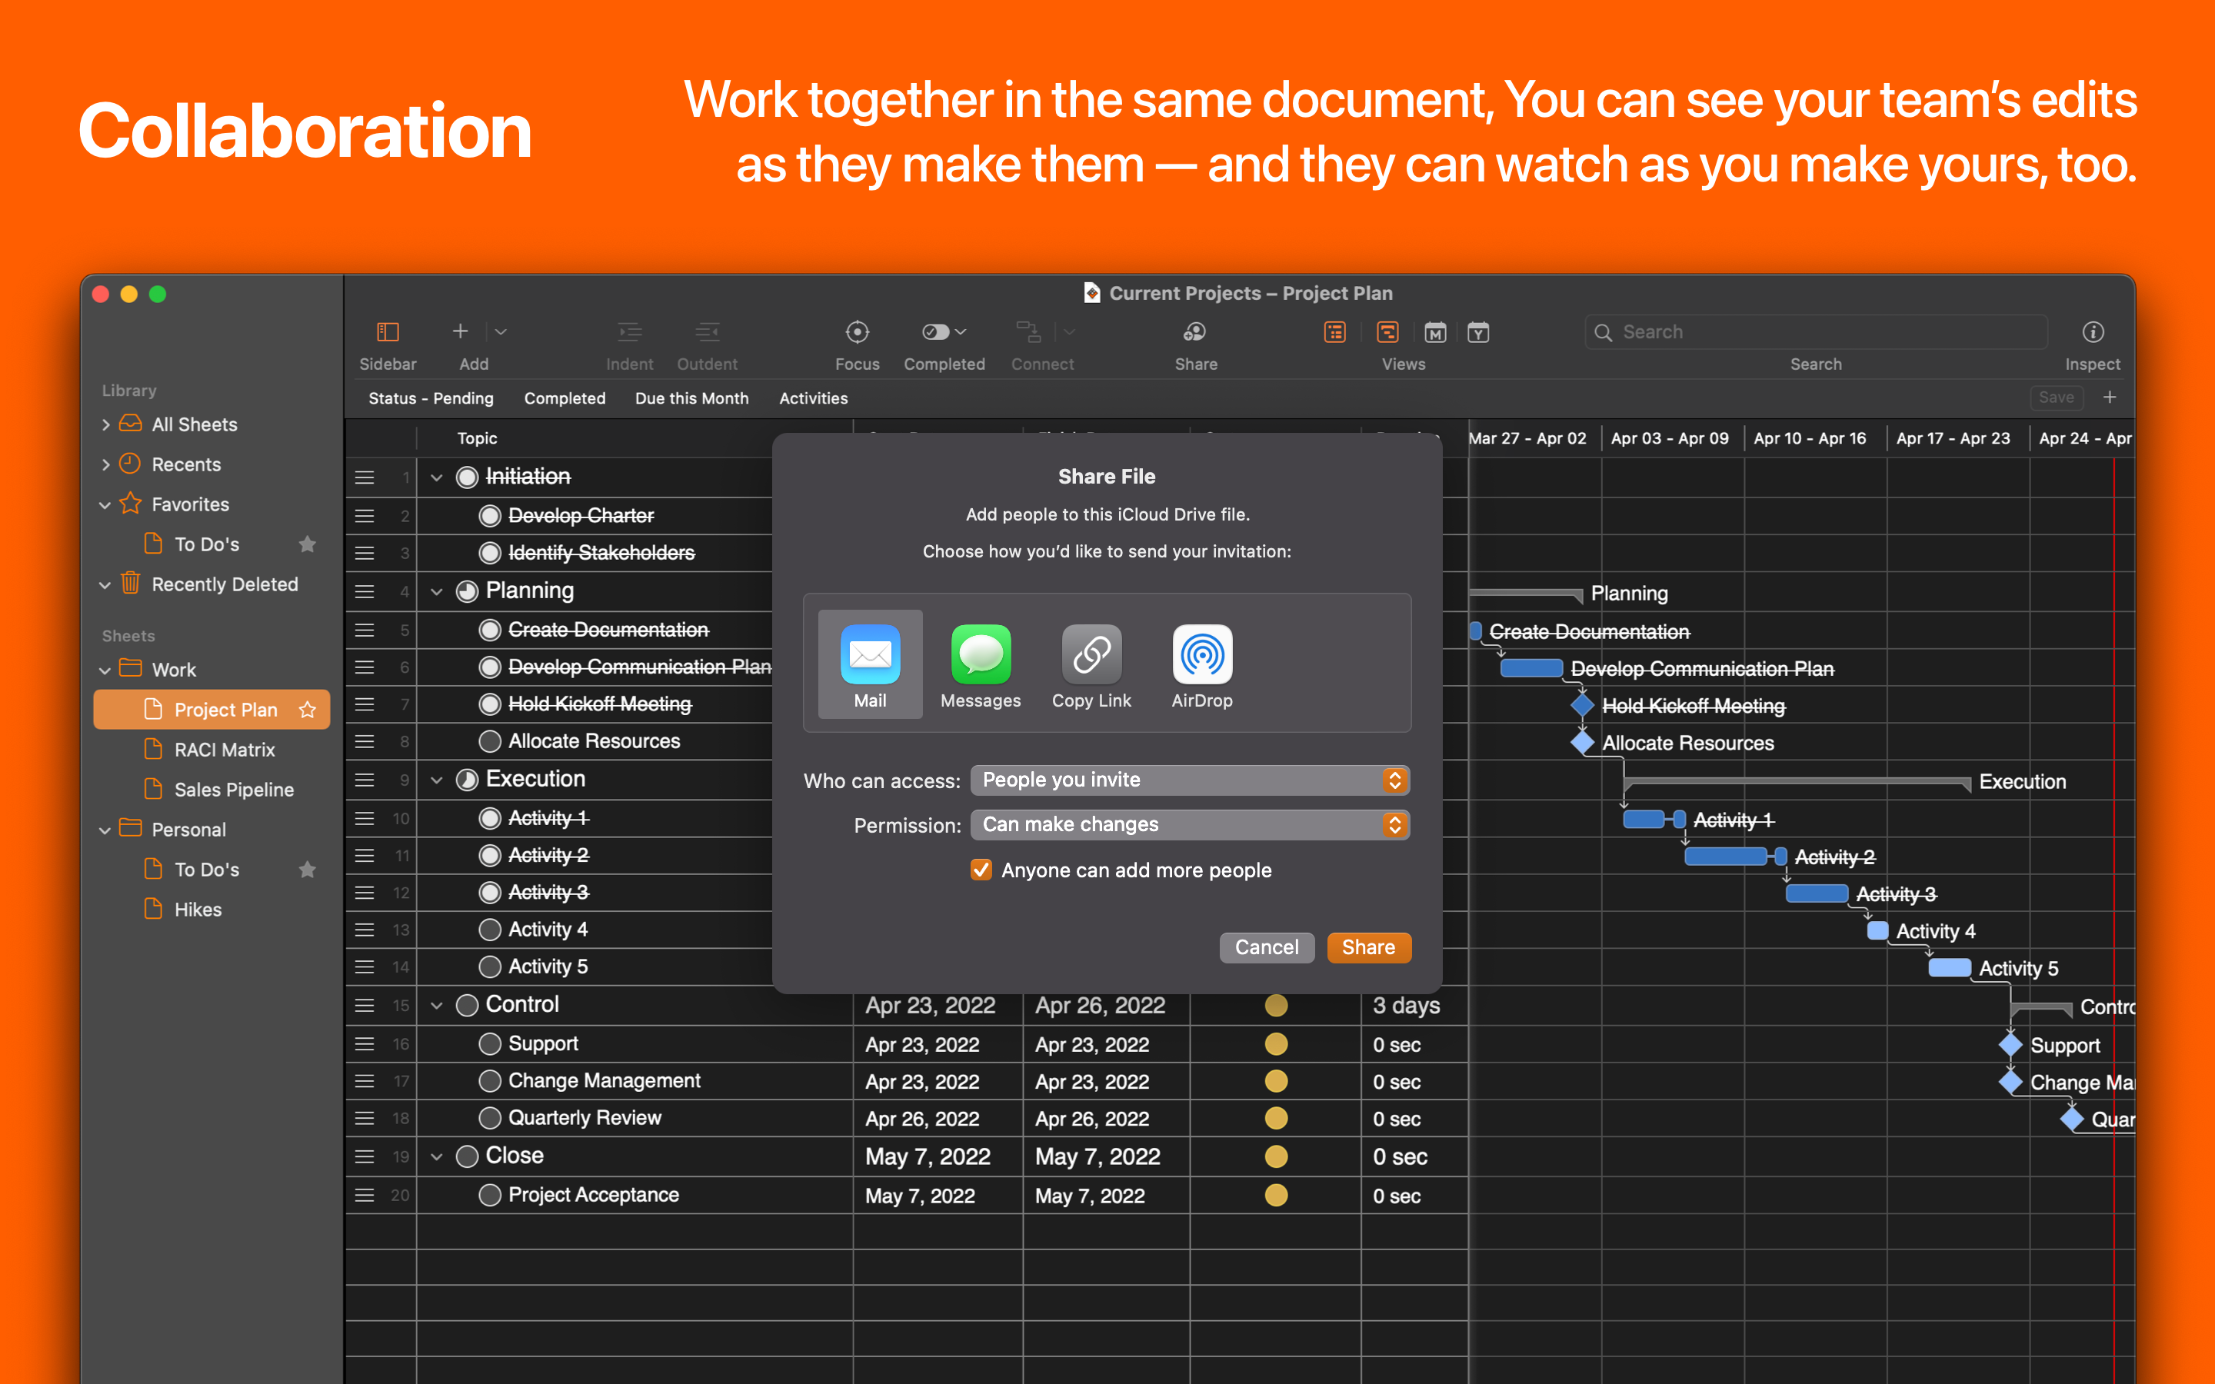
Task: Open the Inspect panel icon
Action: click(2093, 332)
